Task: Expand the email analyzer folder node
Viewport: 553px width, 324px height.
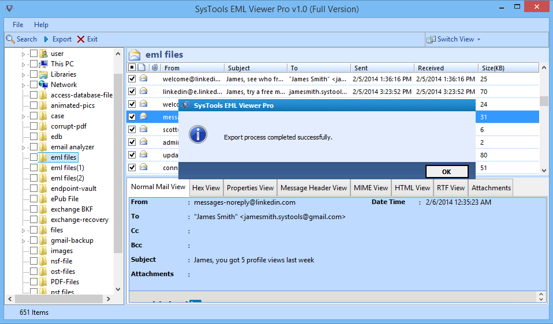Action: (23, 148)
